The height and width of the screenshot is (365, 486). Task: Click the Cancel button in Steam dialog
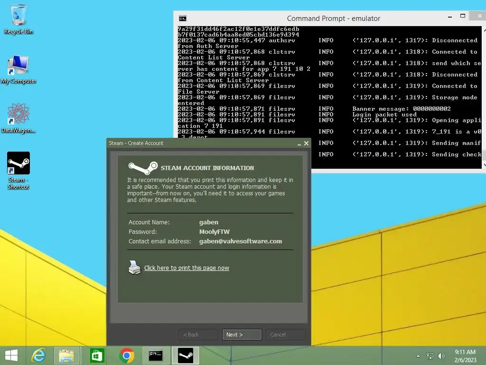(x=285, y=335)
